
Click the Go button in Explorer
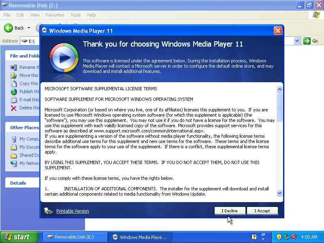click(x=311, y=41)
